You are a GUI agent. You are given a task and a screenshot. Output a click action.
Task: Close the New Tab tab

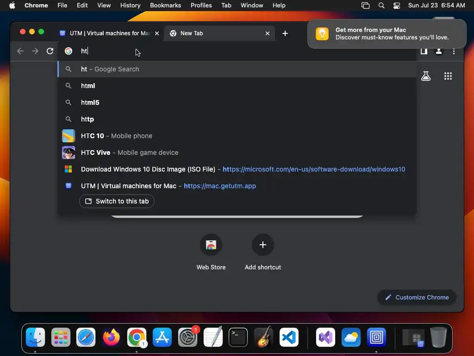click(x=267, y=33)
